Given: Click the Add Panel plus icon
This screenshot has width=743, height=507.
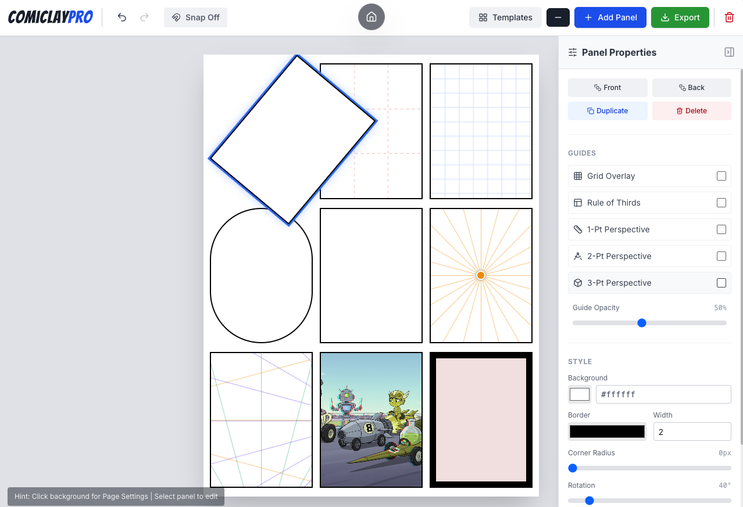Looking at the screenshot, I should [588, 17].
